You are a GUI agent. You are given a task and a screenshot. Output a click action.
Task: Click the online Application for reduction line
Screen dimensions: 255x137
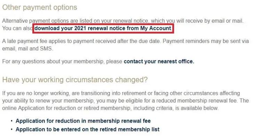pos(110,108)
